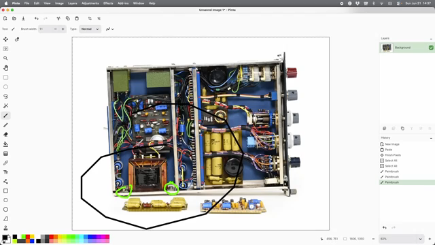This screenshot has width=435, height=245.
Task: Select the Ellipse Select tool
Action: pos(5,87)
